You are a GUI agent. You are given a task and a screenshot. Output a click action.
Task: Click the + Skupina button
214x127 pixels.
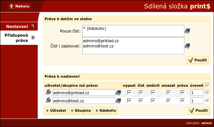point(81,110)
